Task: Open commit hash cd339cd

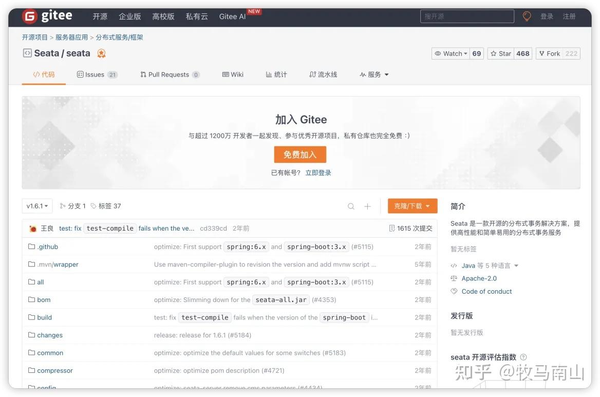Action: [x=213, y=229]
